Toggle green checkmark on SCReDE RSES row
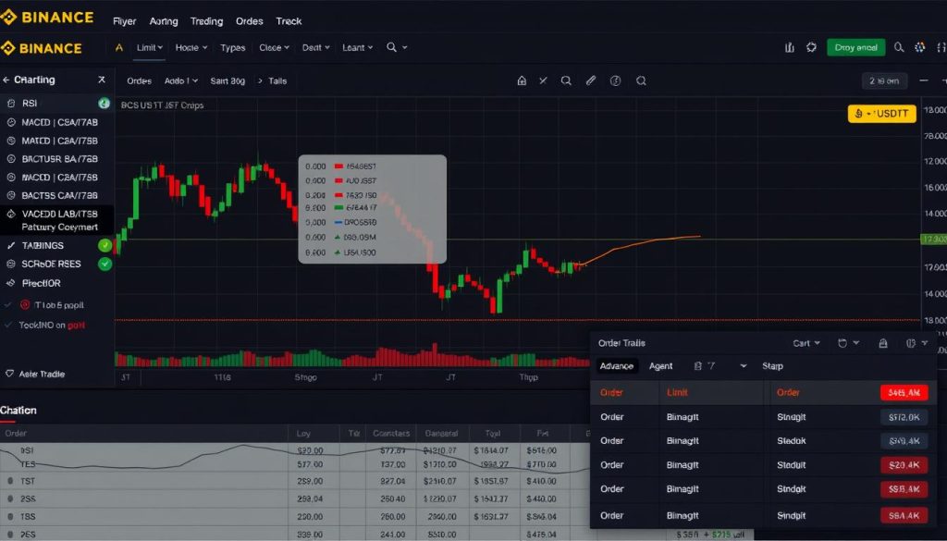The image size is (947, 541). point(105,264)
